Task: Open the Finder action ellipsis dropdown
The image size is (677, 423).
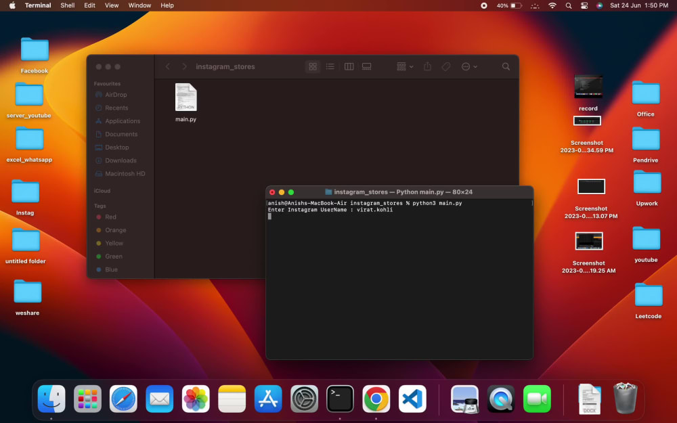Action: (x=469, y=66)
